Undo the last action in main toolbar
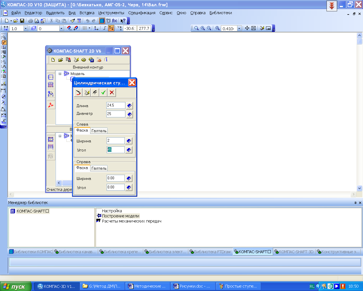The width and height of the screenshot is (363, 291). (88, 21)
